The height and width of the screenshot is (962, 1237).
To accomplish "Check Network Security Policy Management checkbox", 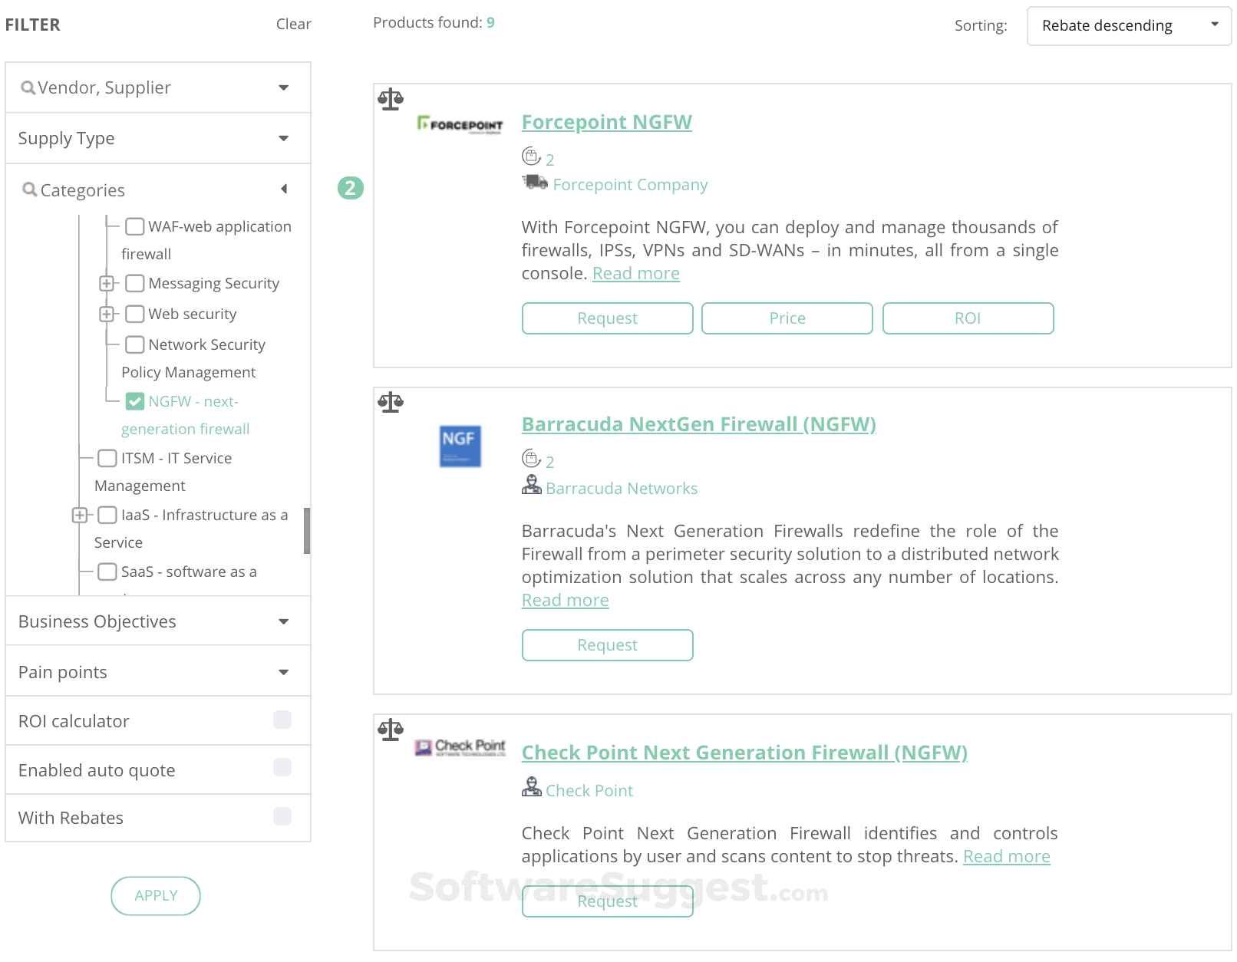I will tap(135, 344).
